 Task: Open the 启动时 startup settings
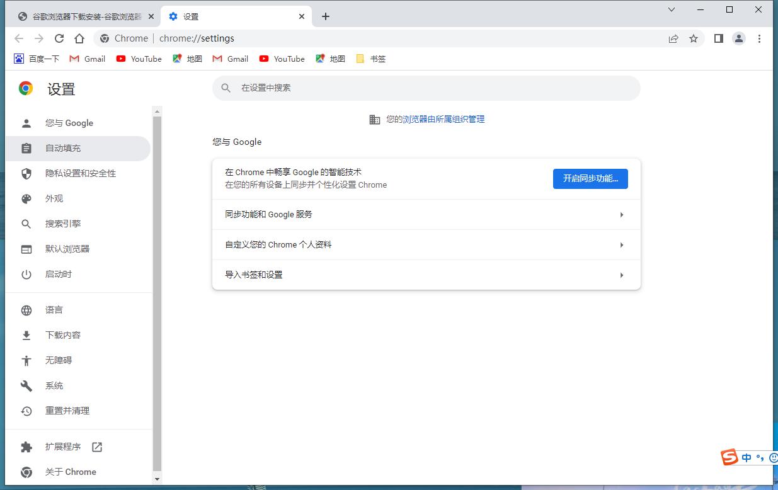pos(58,274)
